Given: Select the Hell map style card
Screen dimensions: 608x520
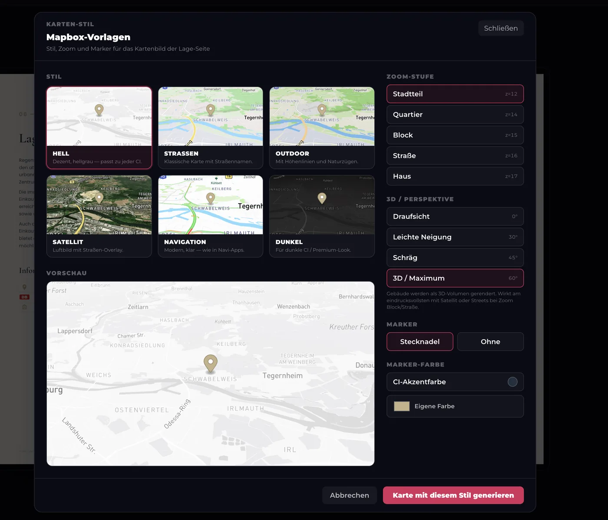Looking at the screenshot, I should coord(99,128).
